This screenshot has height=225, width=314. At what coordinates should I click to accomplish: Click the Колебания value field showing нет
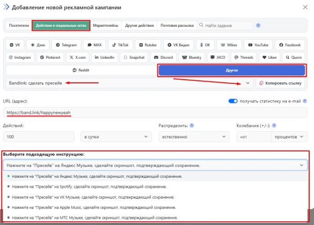point(254,137)
